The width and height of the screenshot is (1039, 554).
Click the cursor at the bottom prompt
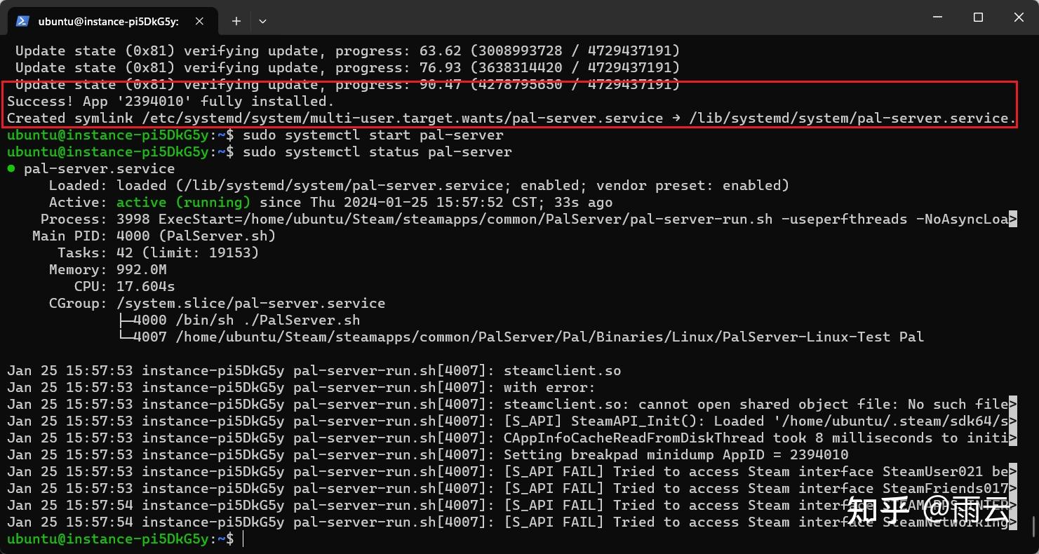[x=243, y=539]
